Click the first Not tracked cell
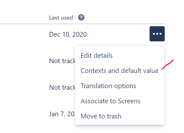The width and height of the screenshot is (184, 133). 62,61
